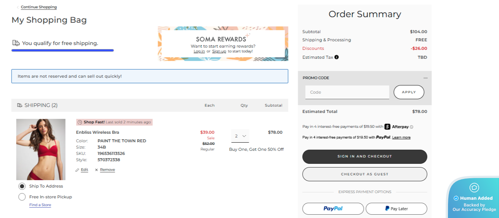Pay with the PayPal express button
Viewport: 499px width, 218px height.
point(333,209)
